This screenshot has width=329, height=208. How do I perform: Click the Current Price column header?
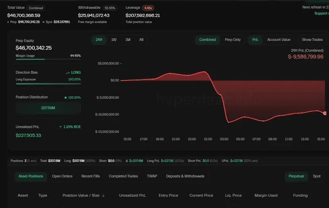(201, 195)
